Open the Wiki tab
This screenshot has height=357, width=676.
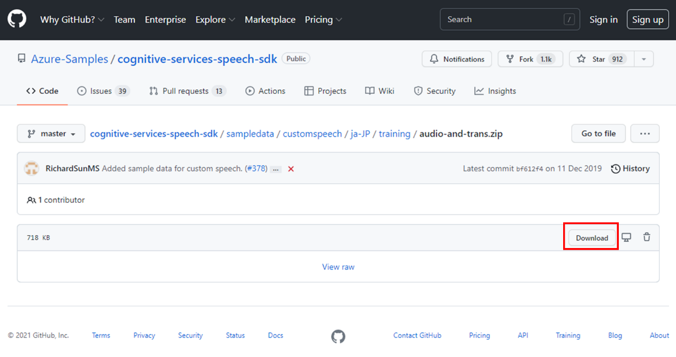(380, 91)
